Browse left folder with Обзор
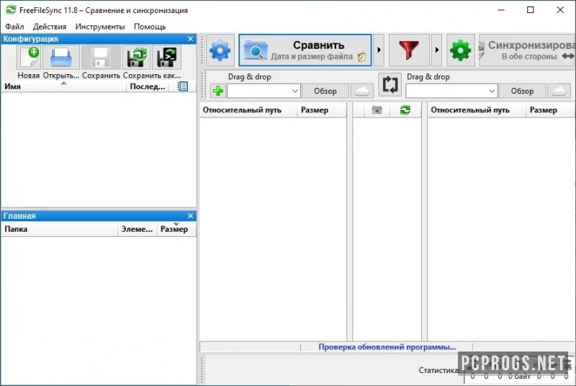 point(325,91)
